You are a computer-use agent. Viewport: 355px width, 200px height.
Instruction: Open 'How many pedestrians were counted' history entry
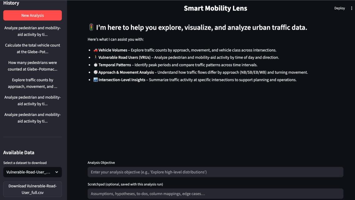click(x=32, y=66)
